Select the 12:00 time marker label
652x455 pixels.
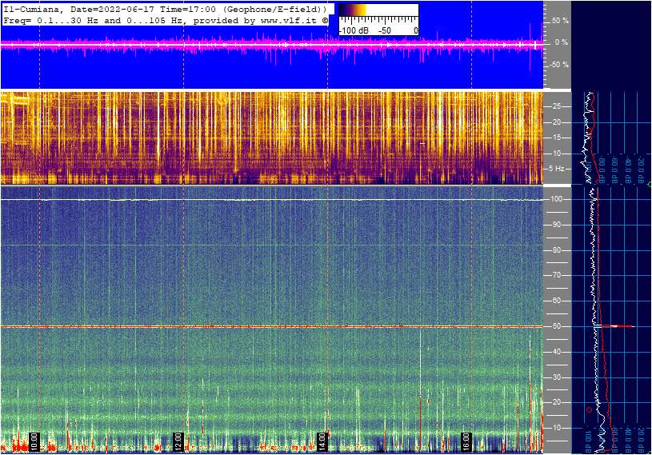coord(178,441)
